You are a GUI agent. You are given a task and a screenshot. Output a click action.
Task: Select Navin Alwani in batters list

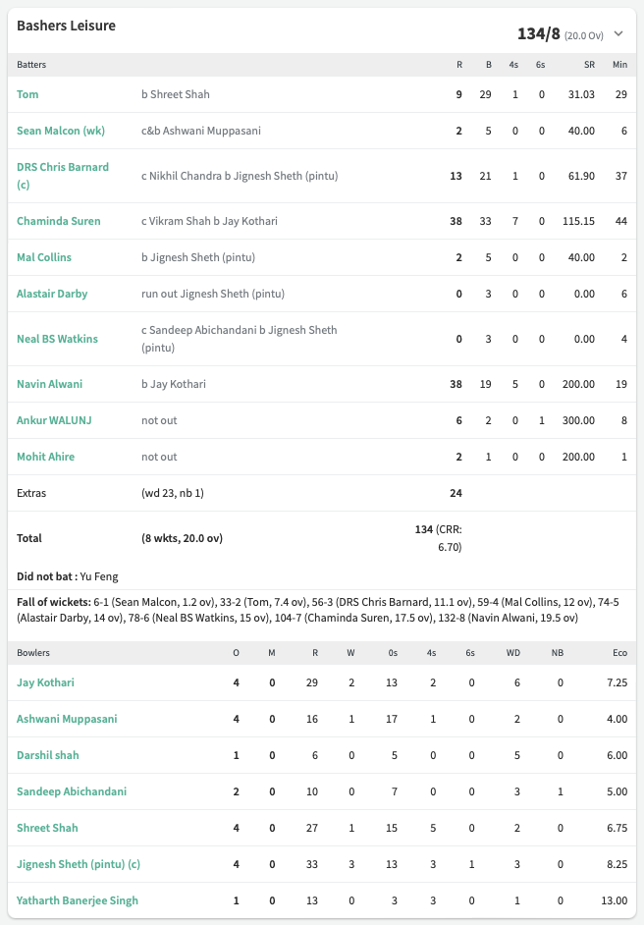click(x=49, y=384)
